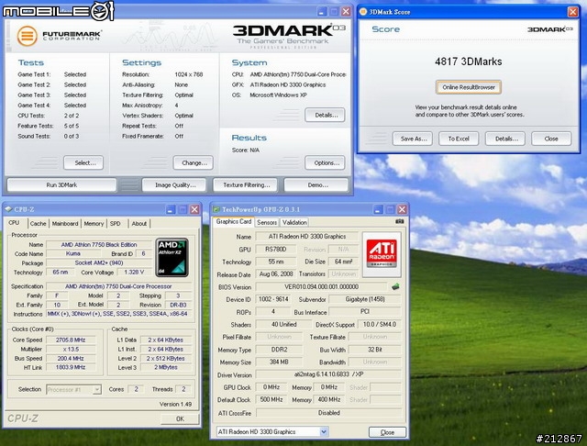Image resolution: width=587 pixels, height=446 pixels.
Task: Click the Demo button
Action: [x=317, y=185]
